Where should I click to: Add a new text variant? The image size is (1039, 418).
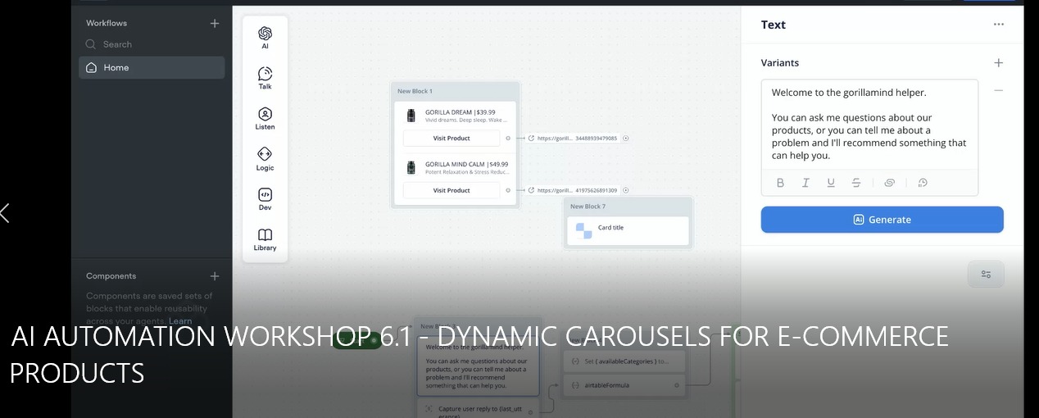click(998, 63)
